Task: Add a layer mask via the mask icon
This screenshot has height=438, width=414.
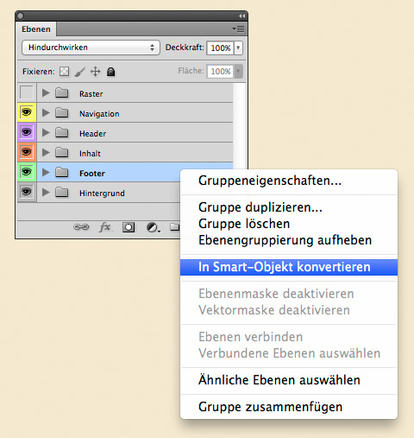Action: (x=129, y=227)
